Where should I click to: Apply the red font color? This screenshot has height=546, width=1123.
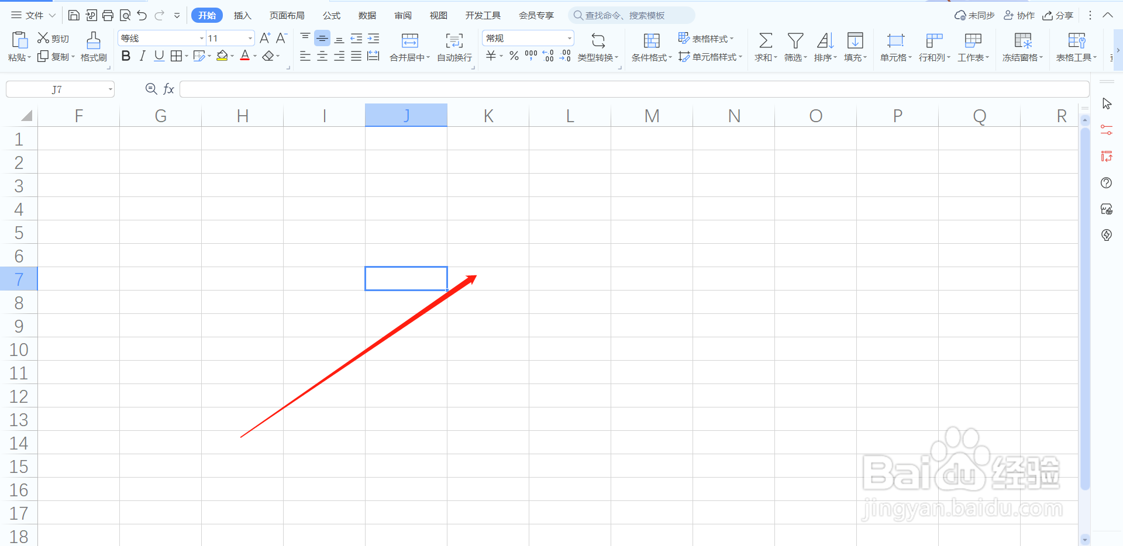[245, 56]
